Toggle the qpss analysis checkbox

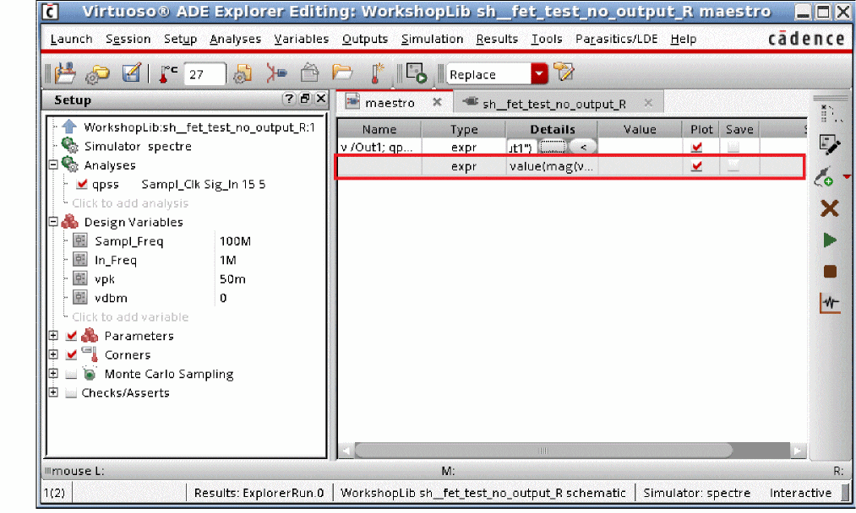[82, 184]
